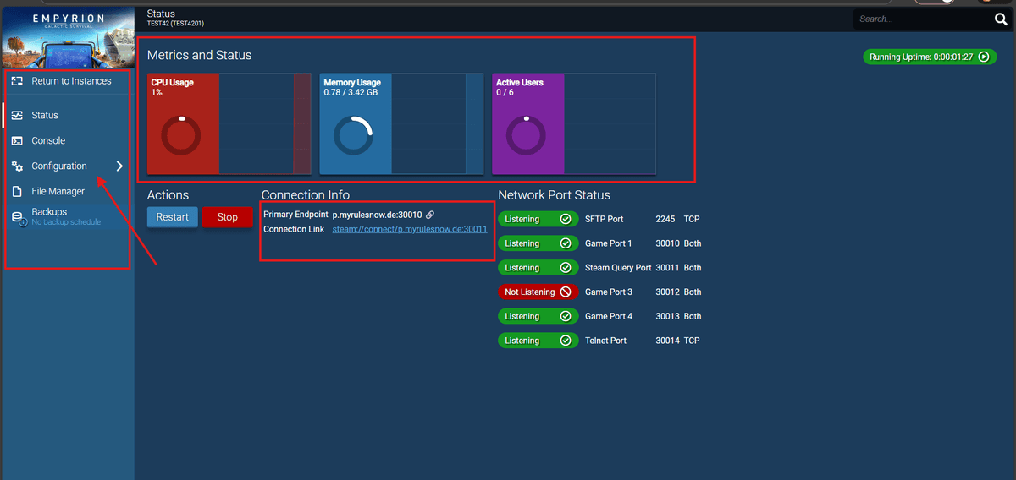Viewport: 1016px width, 480px height.
Task: Click the Telnet Port checkmark icon
Action: [x=566, y=341]
